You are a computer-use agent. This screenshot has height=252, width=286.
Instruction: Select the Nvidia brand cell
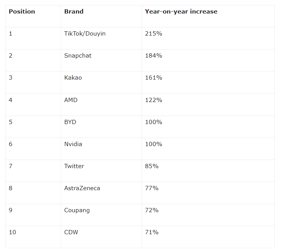73,144
